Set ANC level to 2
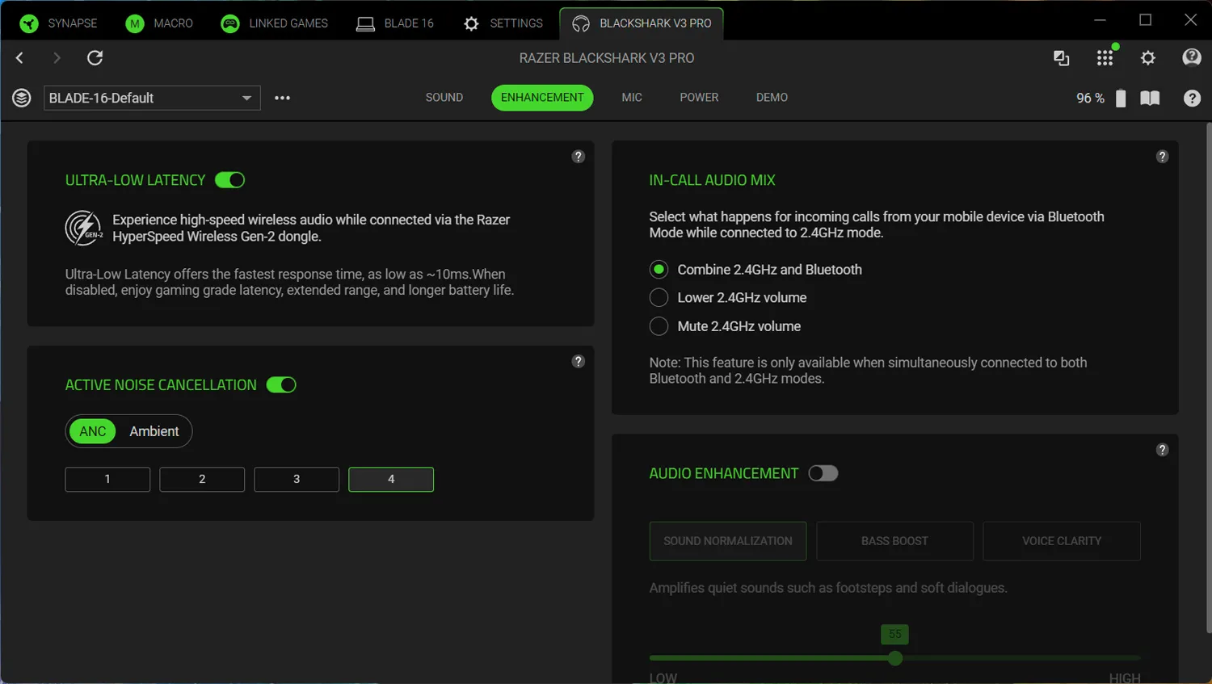The image size is (1212, 684). click(x=202, y=479)
